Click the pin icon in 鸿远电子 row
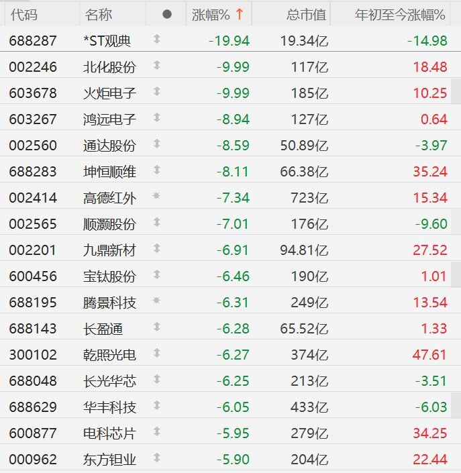The height and width of the screenshot is (473, 461). click(x=156, y=117)
